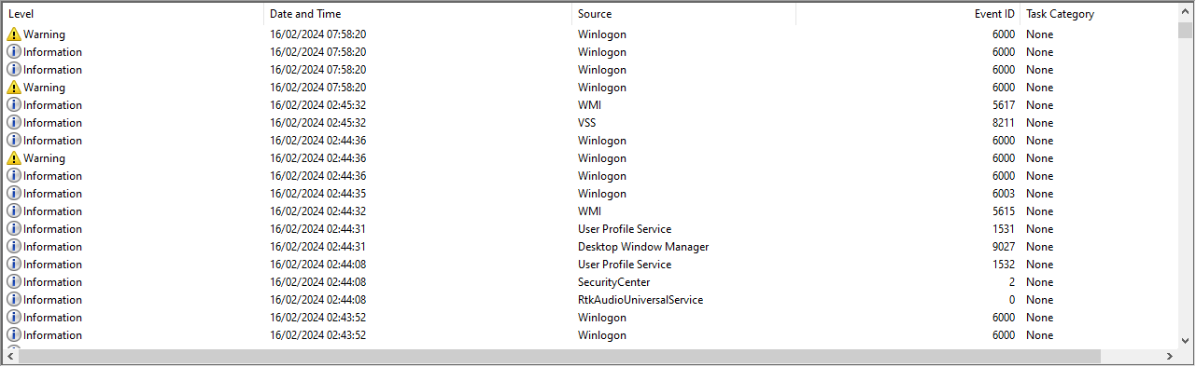The width and height of the screenshot is (1196, 367).
Task: Sort by the Task Category column header
Action: (x=1099, y=14)
